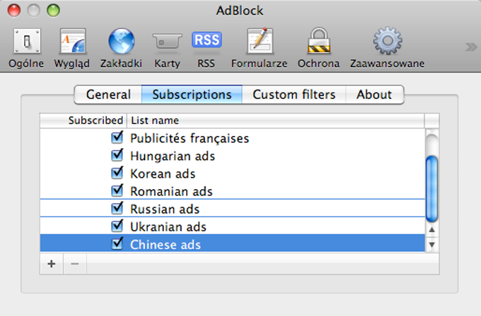Switch to the Subscriptions tab

coord(192,95)
